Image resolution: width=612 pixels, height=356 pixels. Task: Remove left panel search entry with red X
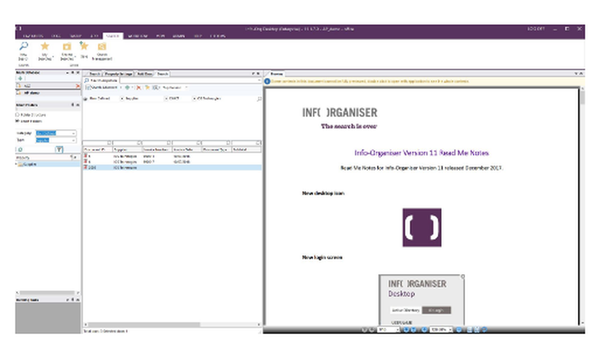tap(78, 86)
